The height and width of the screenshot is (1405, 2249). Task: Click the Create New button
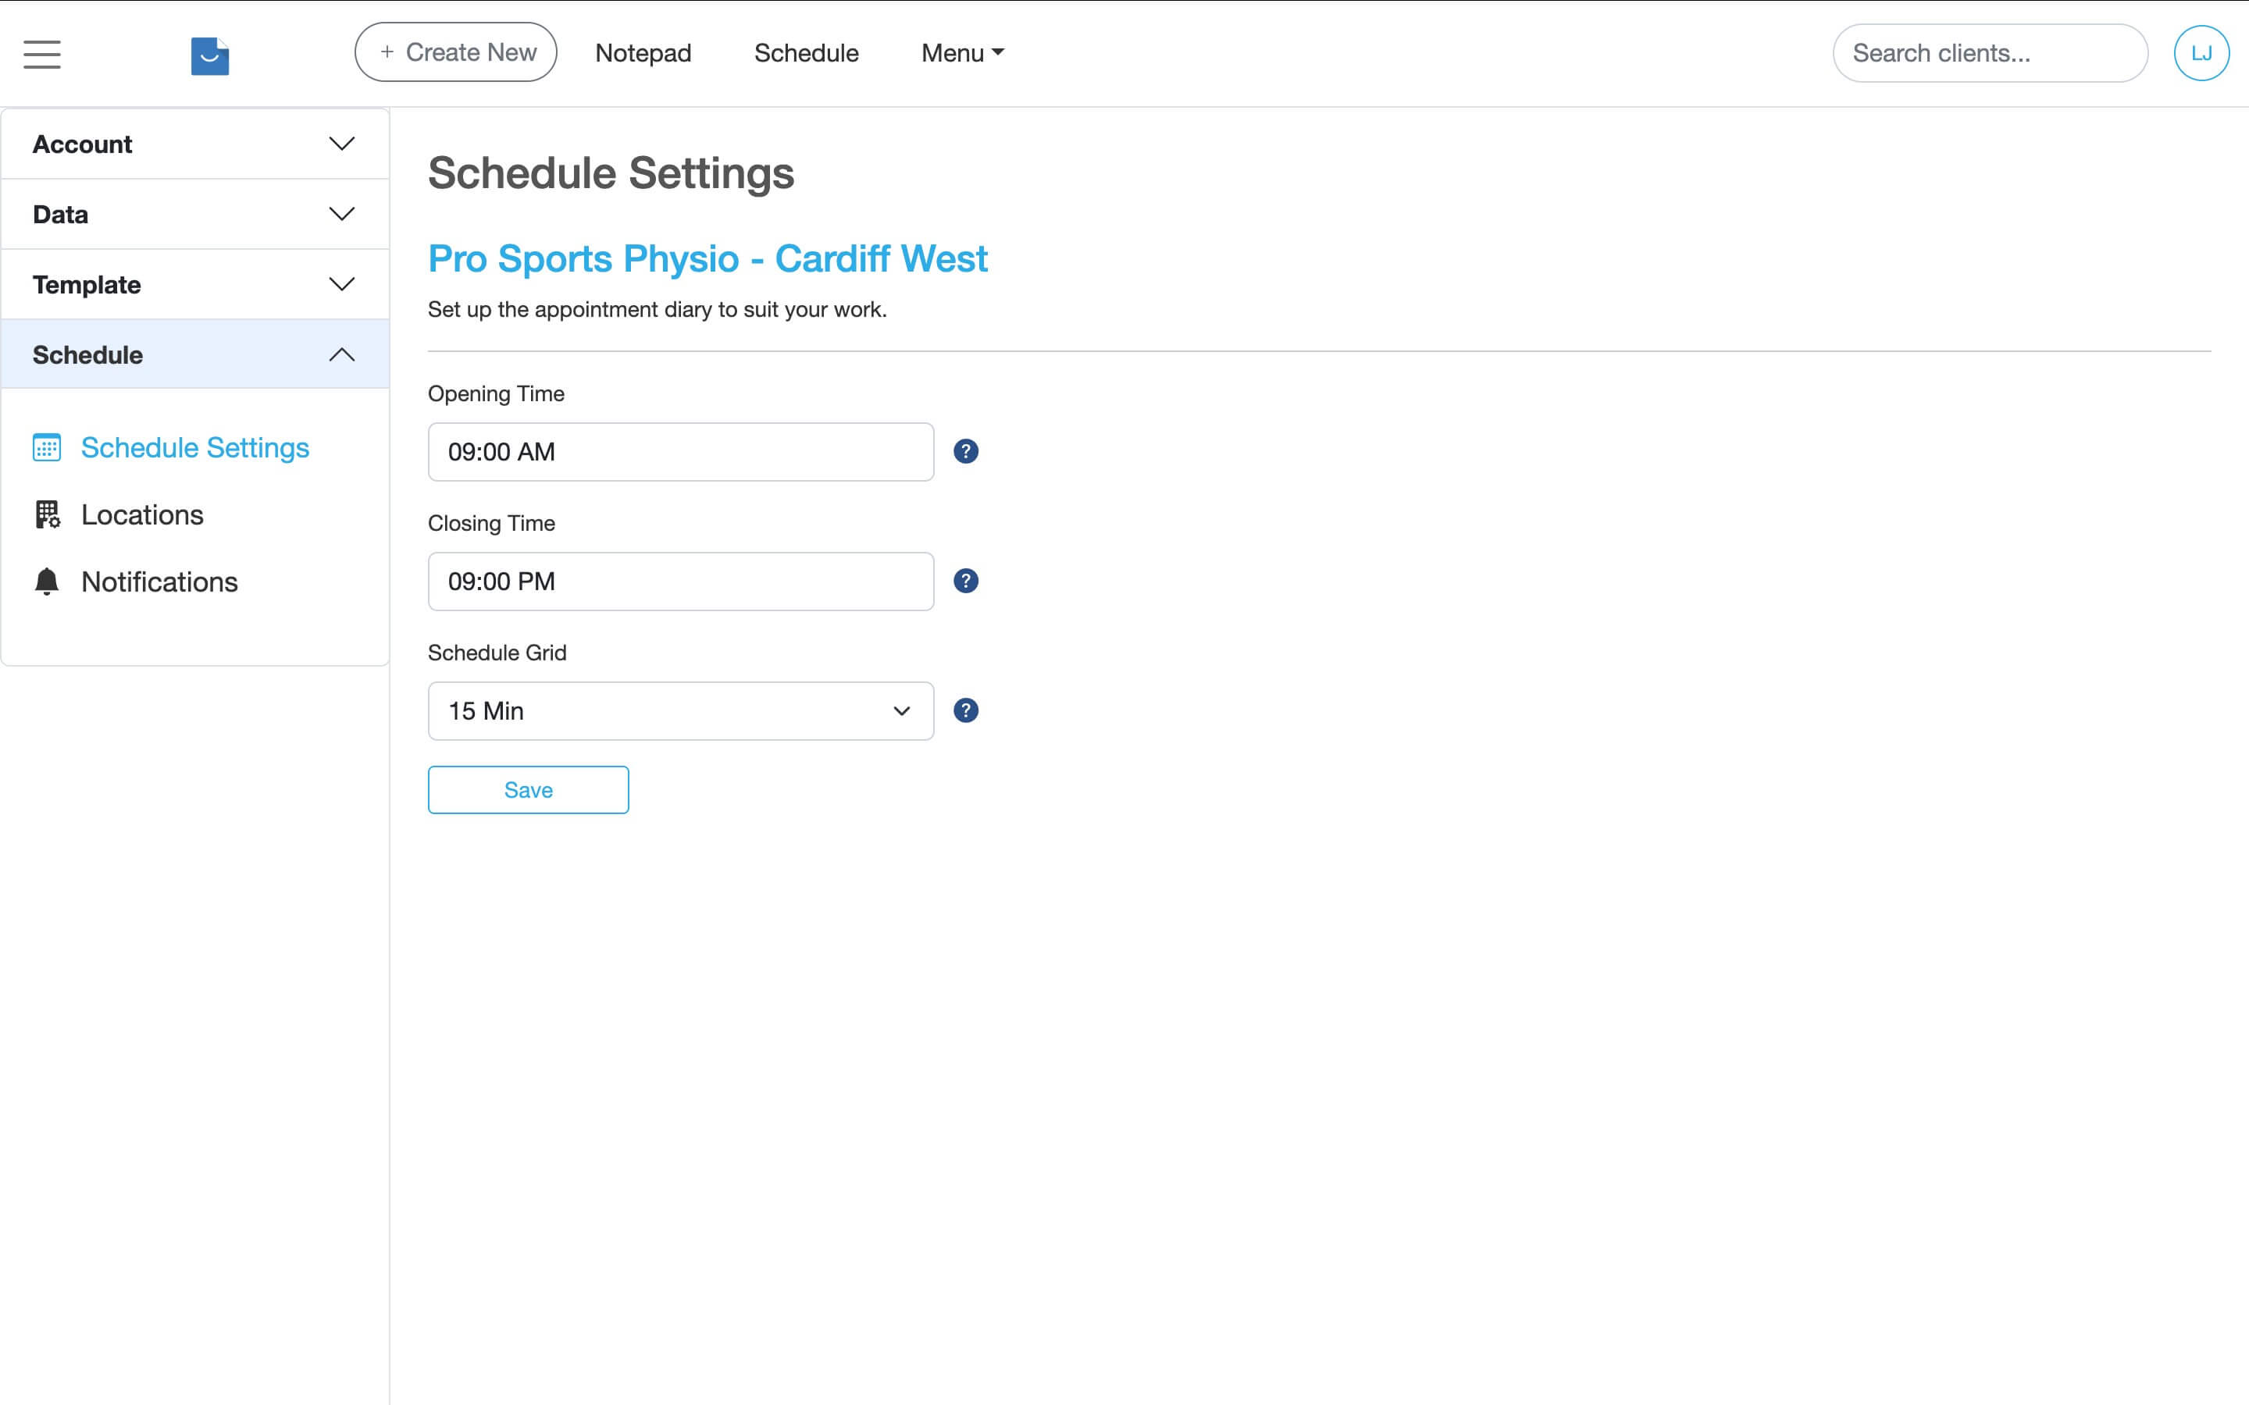click(x=455, y=52)
